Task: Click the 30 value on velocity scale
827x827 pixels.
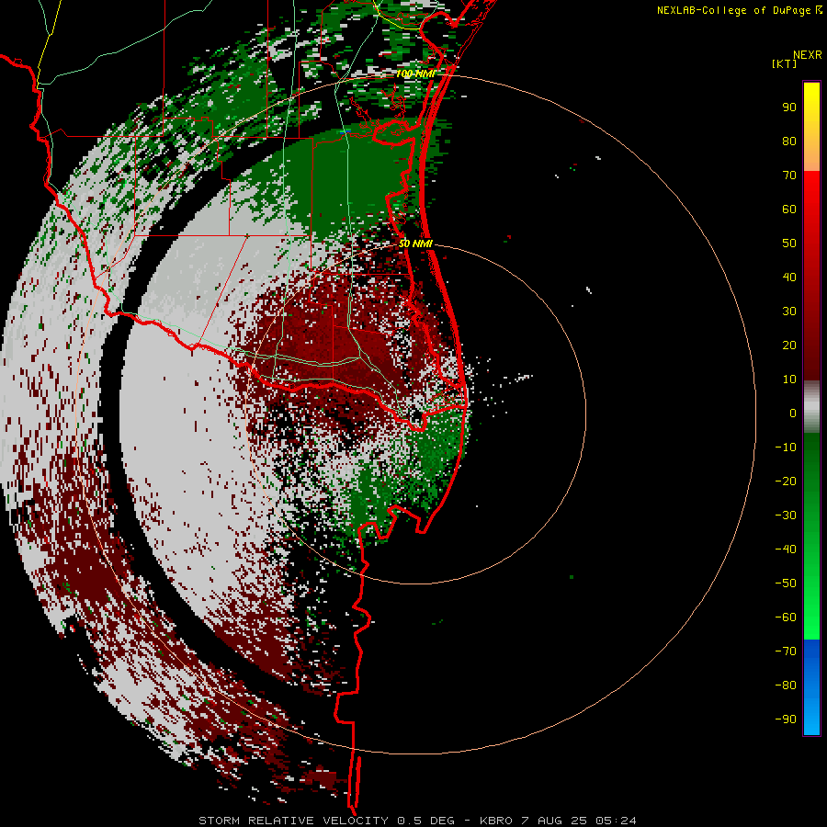Action: (x=789, y=312)
